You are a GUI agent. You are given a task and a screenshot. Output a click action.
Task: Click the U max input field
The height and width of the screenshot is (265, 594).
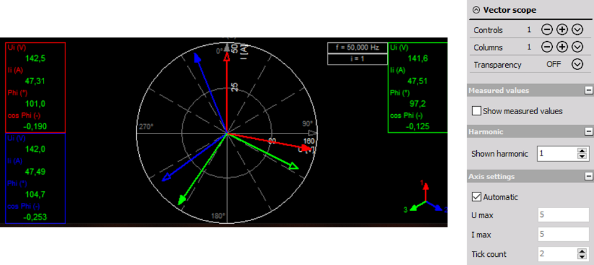pos(563,215)
